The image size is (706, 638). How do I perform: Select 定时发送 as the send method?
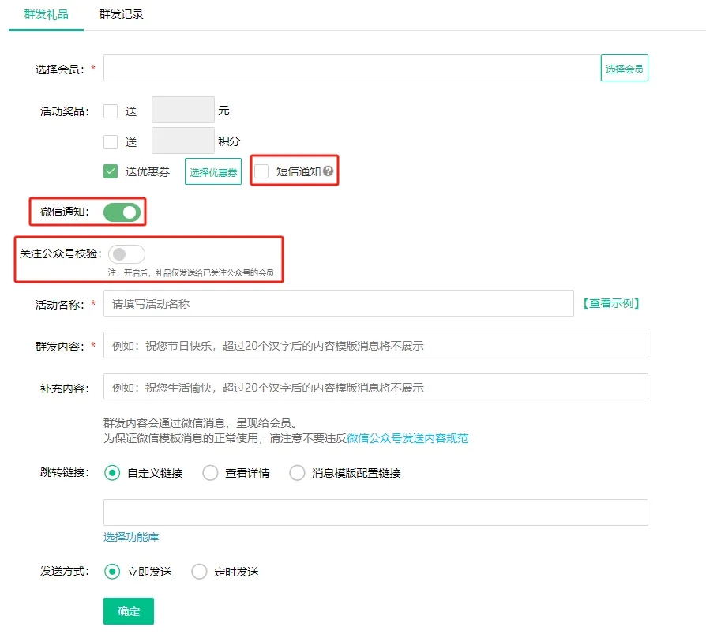point(200,572)
